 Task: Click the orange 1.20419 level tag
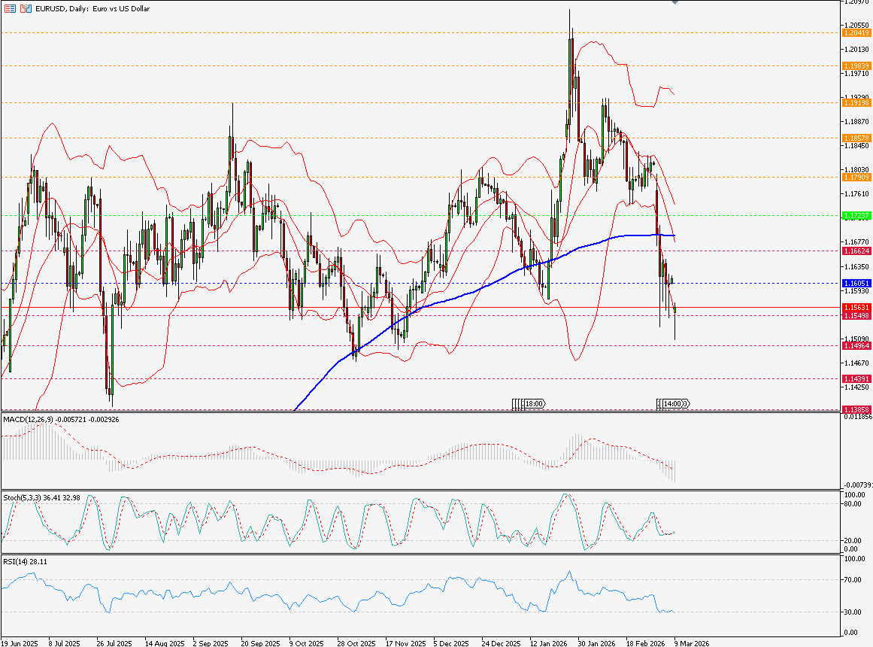pyautogui.click(x=856, y=33)
